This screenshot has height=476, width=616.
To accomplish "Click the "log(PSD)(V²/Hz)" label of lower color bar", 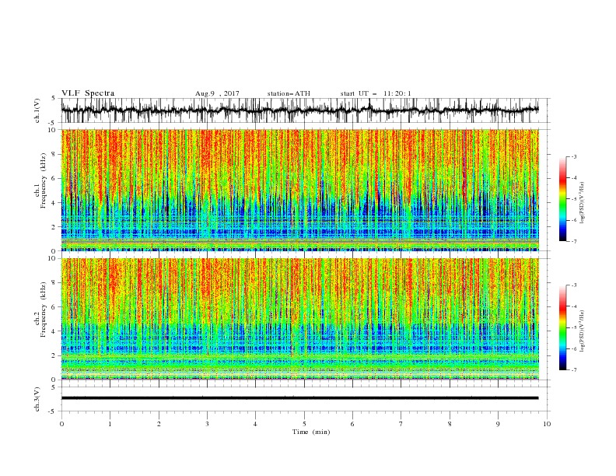I will click(583, 331).
